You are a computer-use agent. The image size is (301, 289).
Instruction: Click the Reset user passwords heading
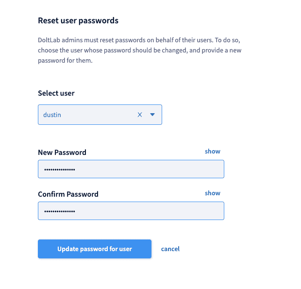pyautogui.click(x=78, y=21)
